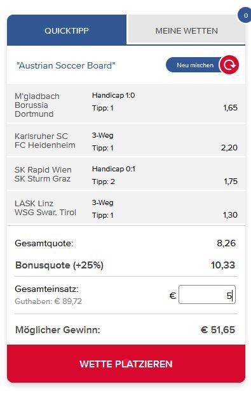
Task: Click the 2,20 odds for Karlsruher SC
Action: point(229,147)
